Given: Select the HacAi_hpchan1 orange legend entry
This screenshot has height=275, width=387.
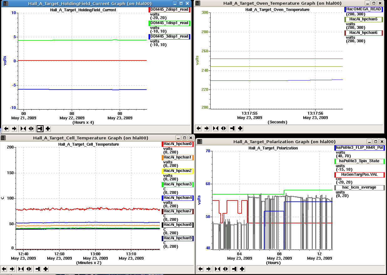Looking at the screenshot, I should [x=177, y=158].
